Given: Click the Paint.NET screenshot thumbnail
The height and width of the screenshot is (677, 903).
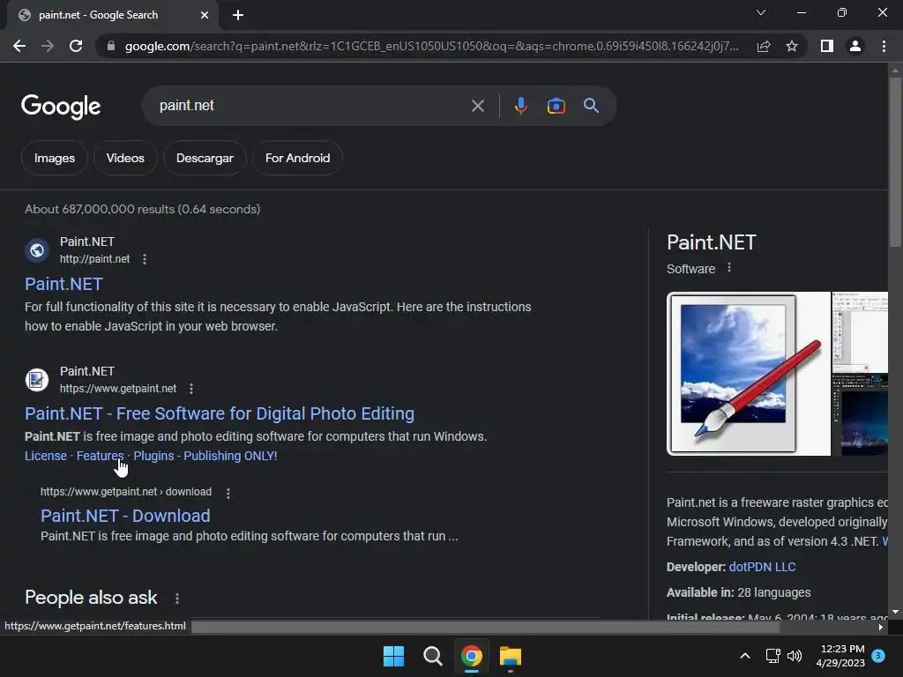Looking at the screenshot, I should coord(860,331).
